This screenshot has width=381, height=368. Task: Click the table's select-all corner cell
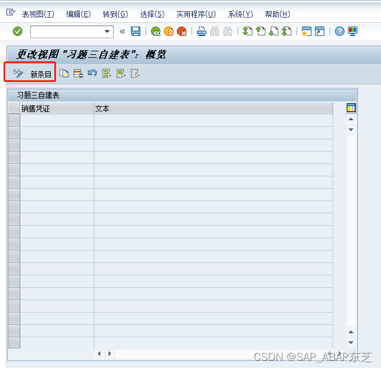click(14, 109)
